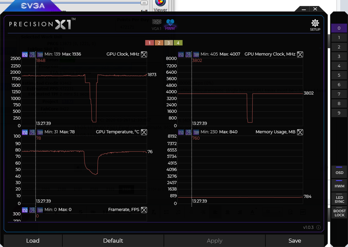
Task: Select profile slot 3
Action: pyautogui.click(x=339, y=56)
